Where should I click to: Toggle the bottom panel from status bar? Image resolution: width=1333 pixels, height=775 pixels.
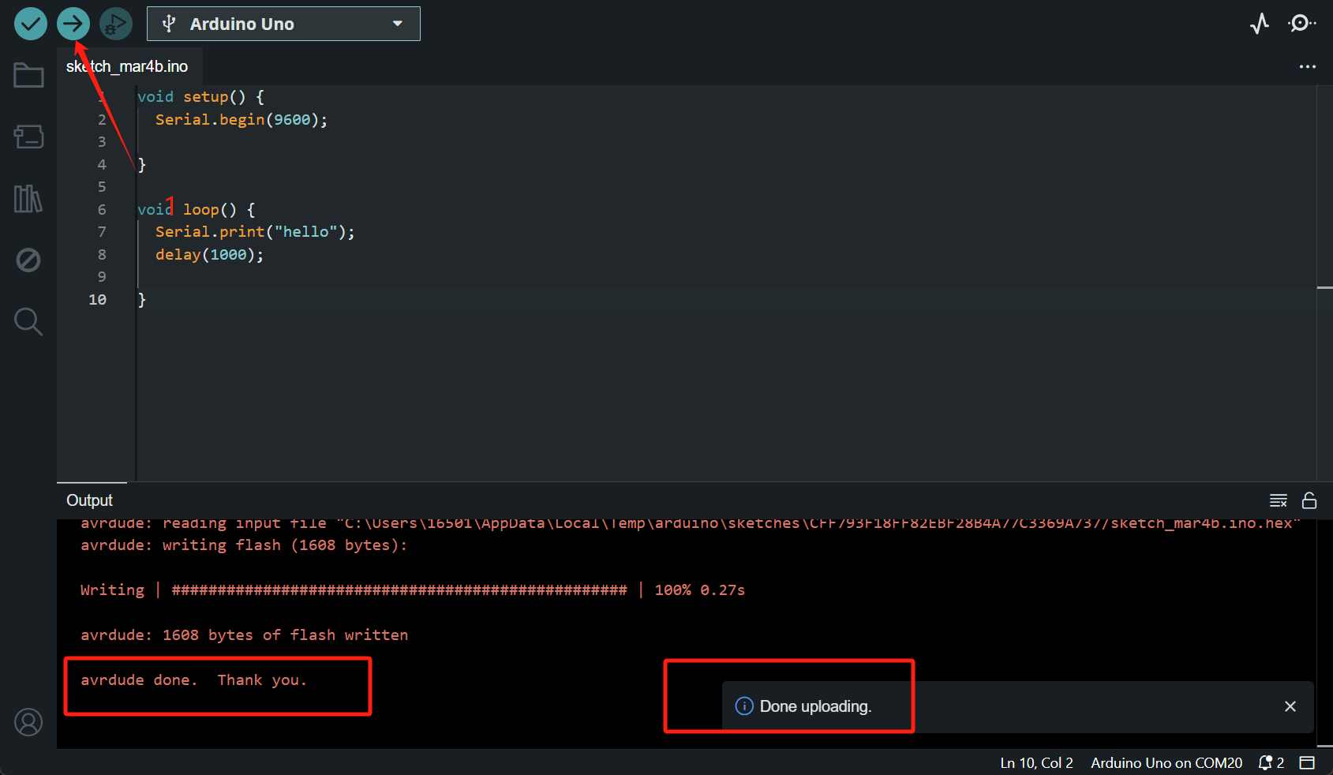click(1308, 762)
